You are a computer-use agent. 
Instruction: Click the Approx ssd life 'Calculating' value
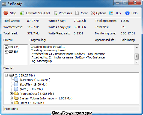(x=127, y=40)
